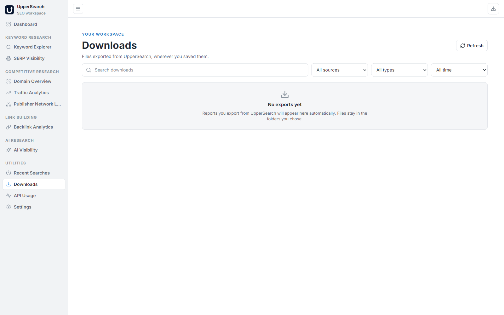Click the 'YOUR WORKSPACE' label
This screenshot has height=315, width=504.
[103, 34]
